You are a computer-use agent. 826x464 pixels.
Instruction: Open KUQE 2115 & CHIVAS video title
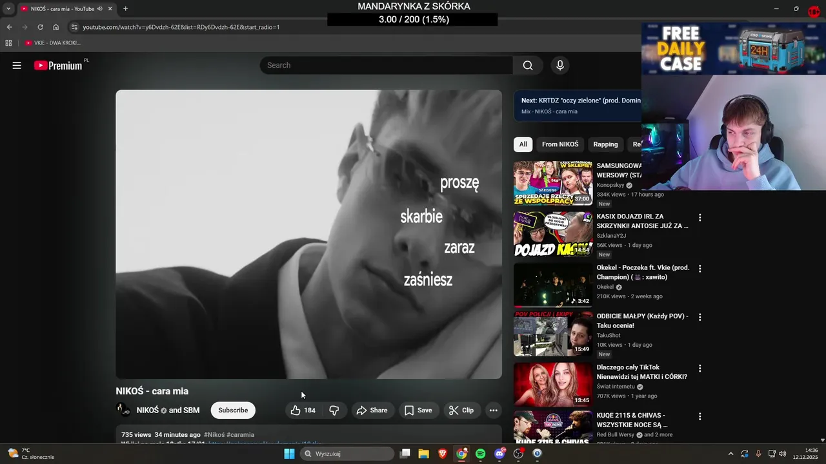click(x=632, y=420)
